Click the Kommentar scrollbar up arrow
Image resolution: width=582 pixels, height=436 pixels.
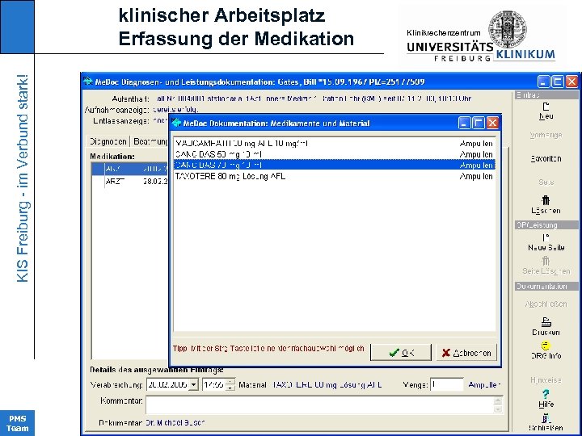[498, 400]
